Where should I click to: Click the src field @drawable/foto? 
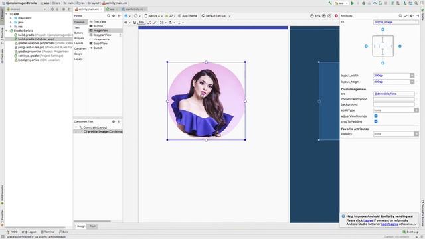coord(394,94)
